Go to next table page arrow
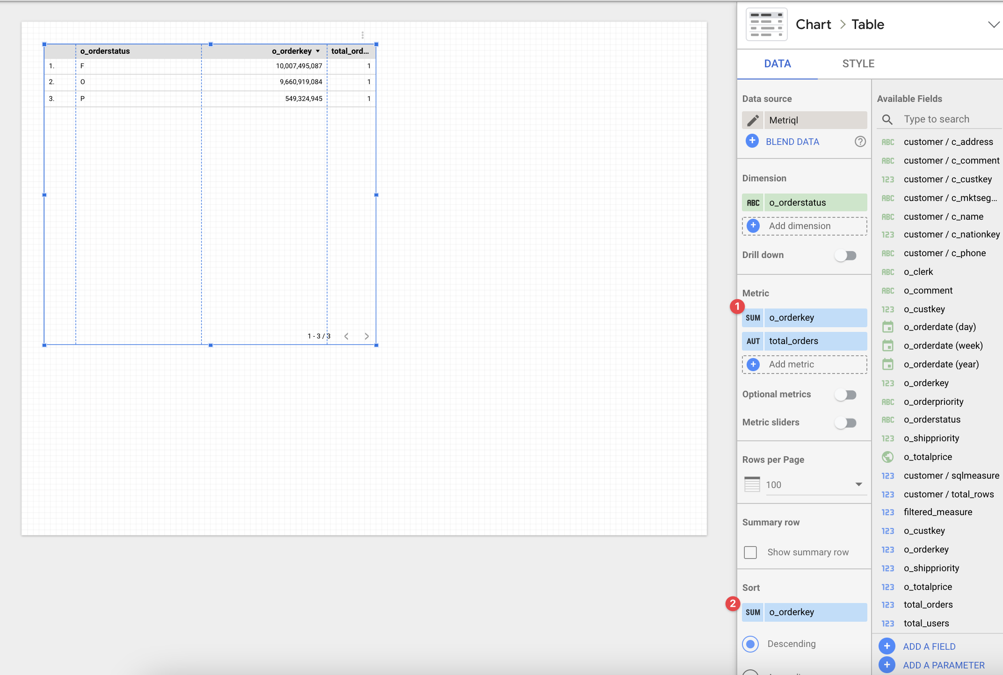1003x675 pixels. pyautogui.click(x=366, y=336)
